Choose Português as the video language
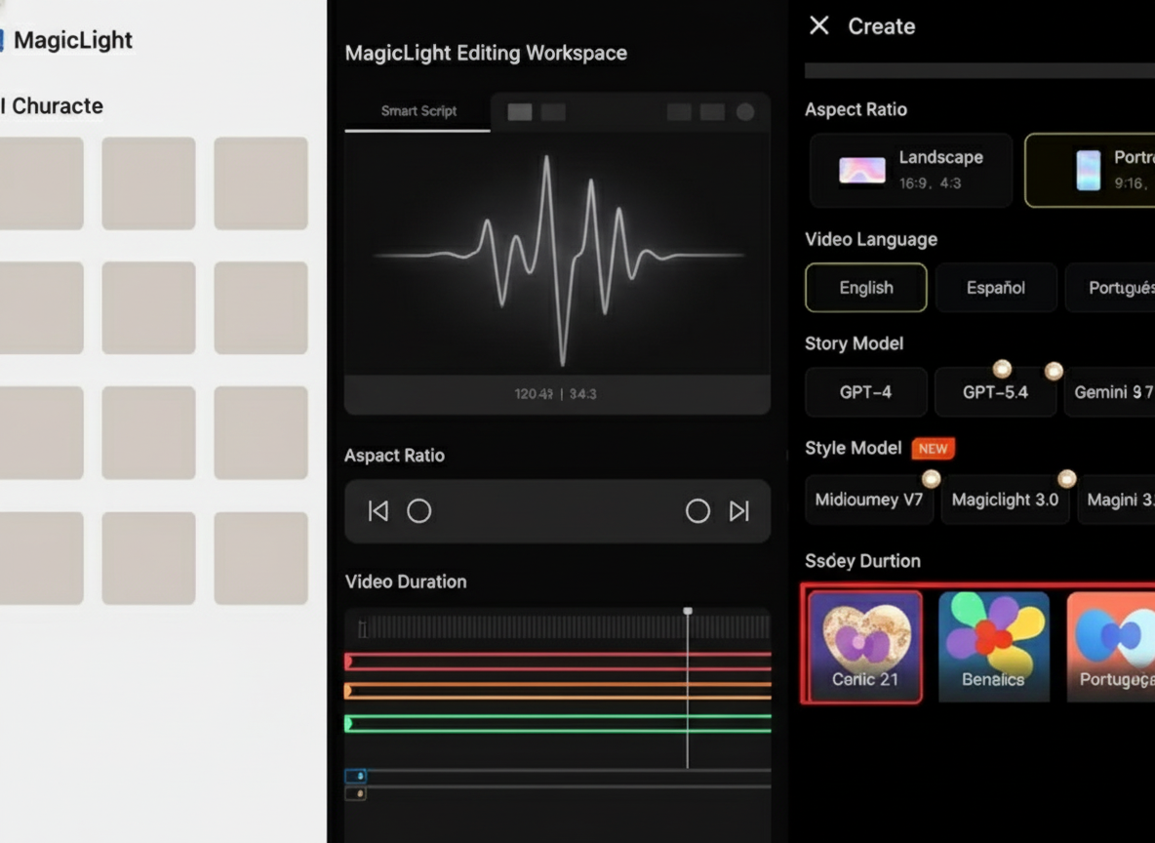The height and width of the screenshot is (843, 1155). [1110, 288]
